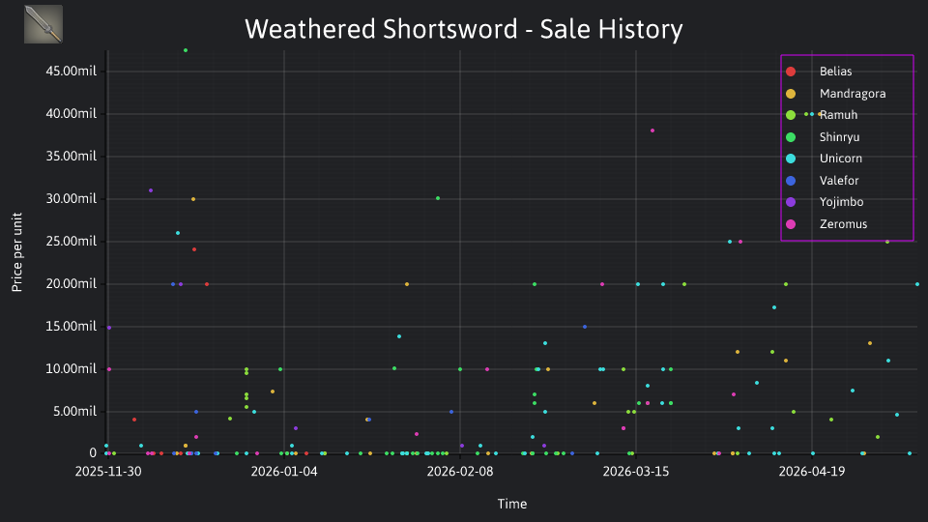Click the red Belias color dot

tap(791, 72)
